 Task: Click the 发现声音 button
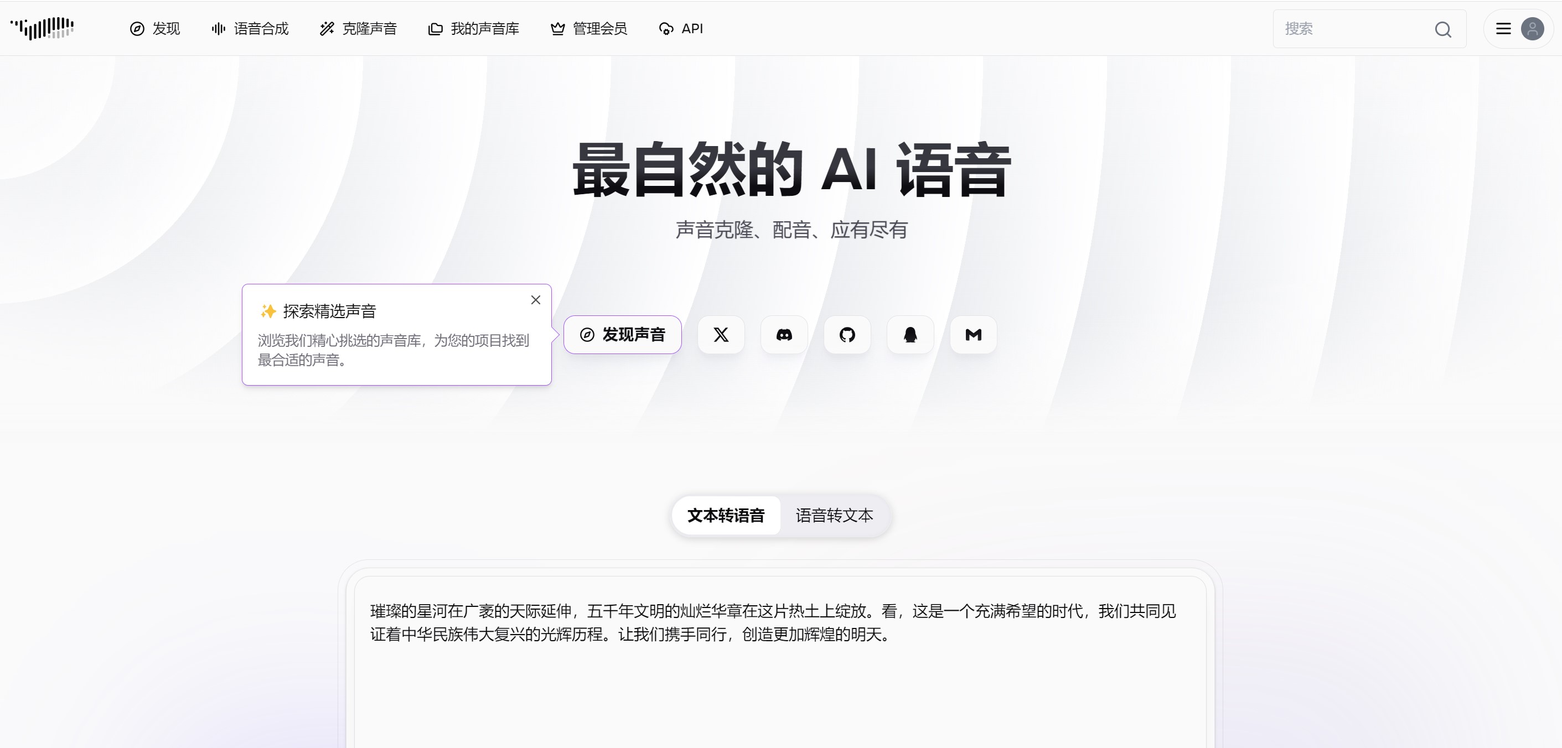click(x=623, y=335)
